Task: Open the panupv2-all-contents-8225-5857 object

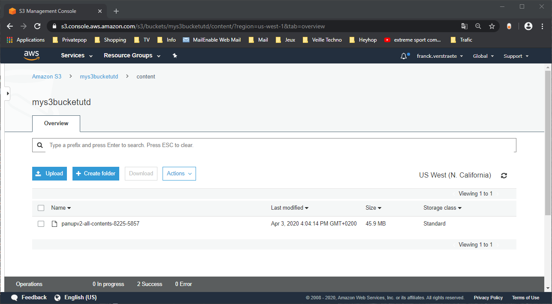Action: click(100, 224)
